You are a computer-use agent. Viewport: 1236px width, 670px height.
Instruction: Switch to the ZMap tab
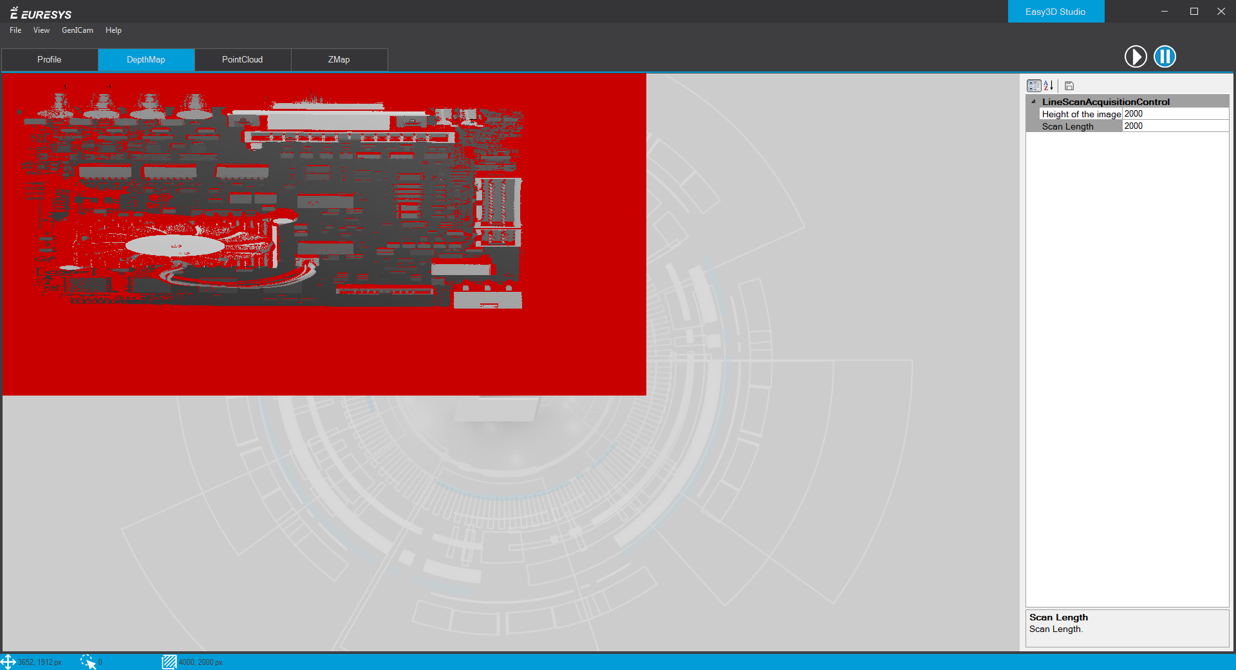[339, 60]
